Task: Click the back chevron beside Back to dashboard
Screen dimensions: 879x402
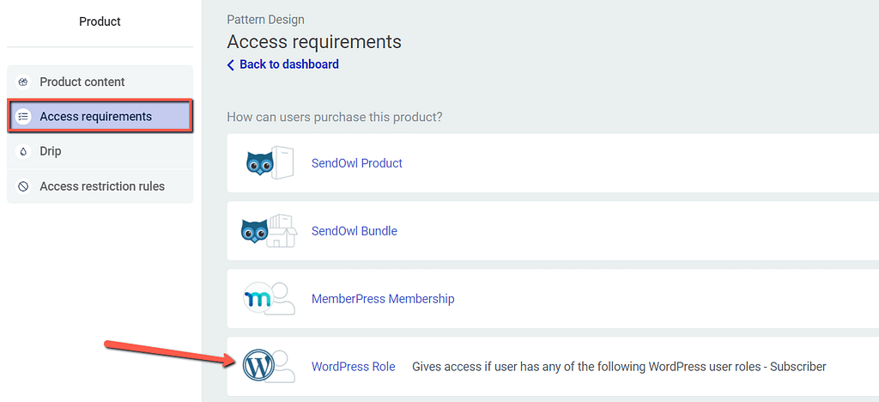Action: tap(230, 65)
